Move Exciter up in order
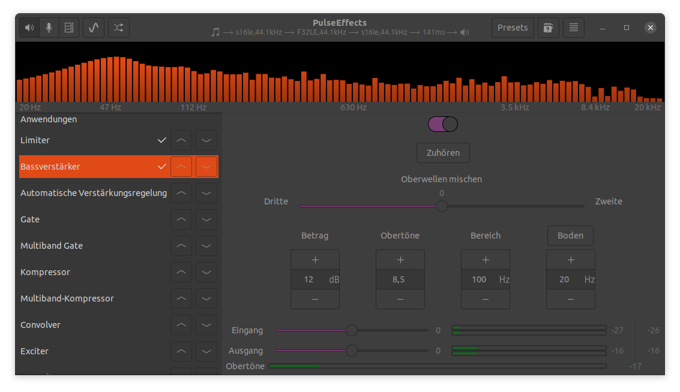Image resolution: width=680 pixels, height=392 pixels. click(x=181, y=351)
